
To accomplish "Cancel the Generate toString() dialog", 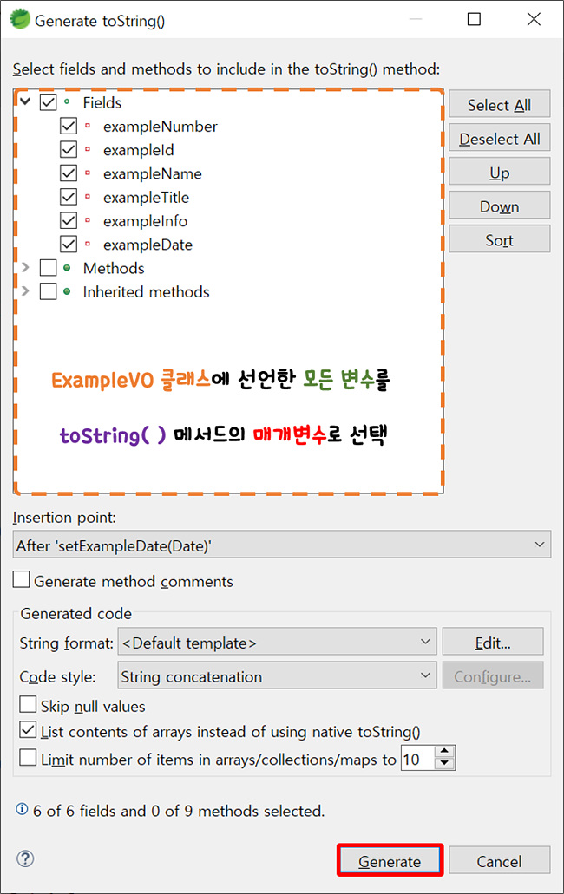I will tap(500, 860).
